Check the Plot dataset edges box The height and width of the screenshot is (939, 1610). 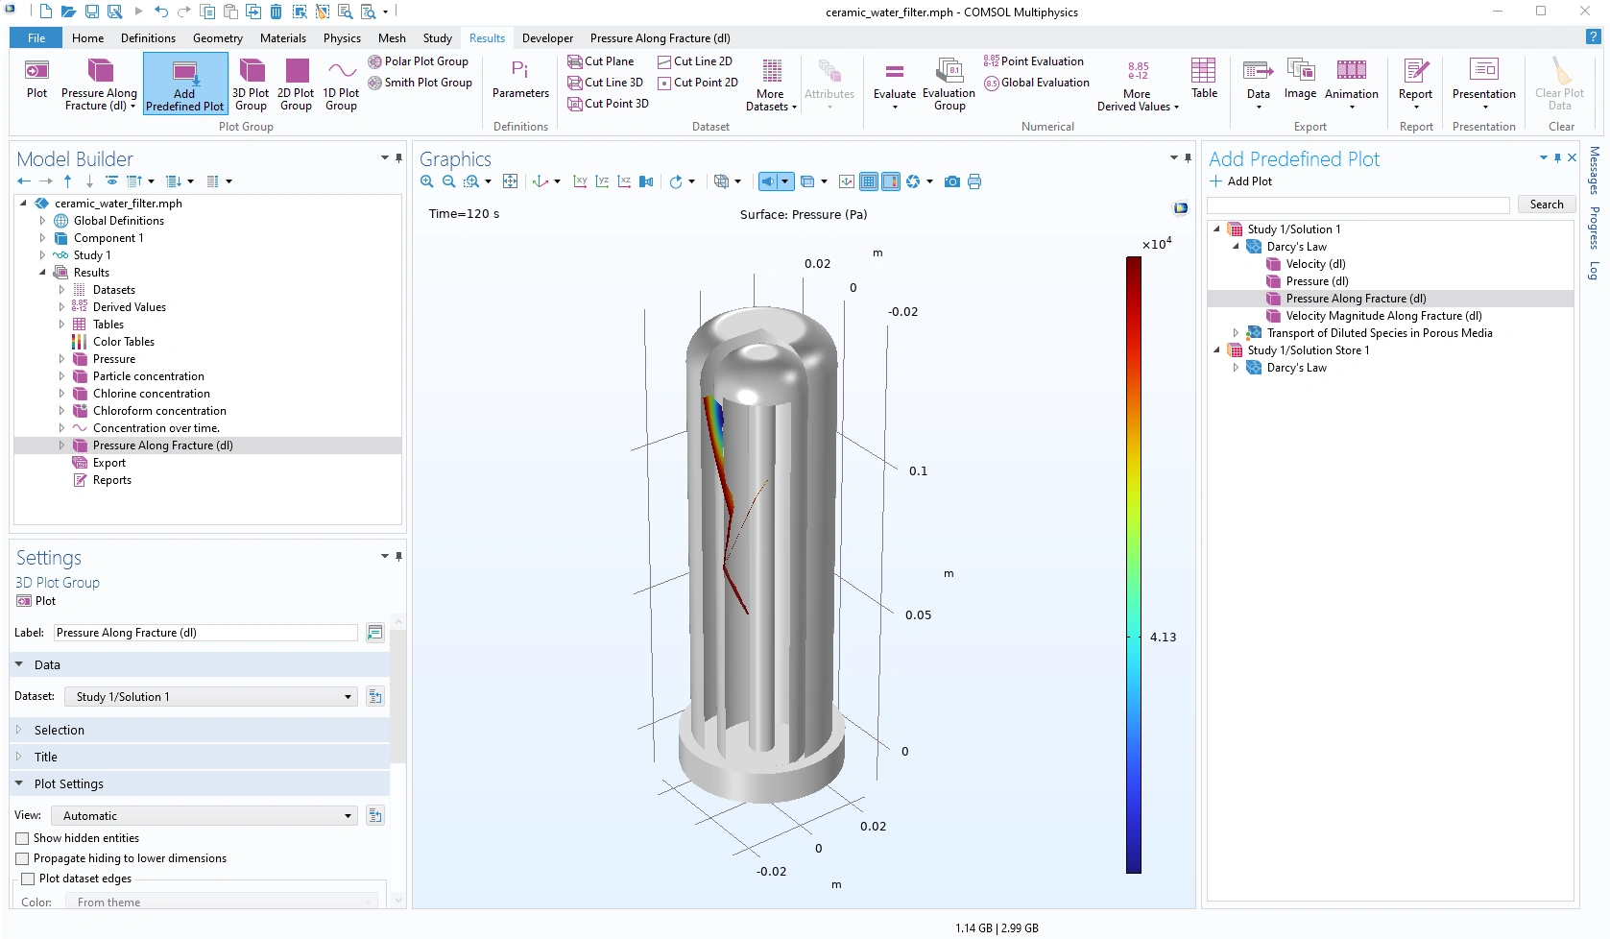(x=28, y=879)
